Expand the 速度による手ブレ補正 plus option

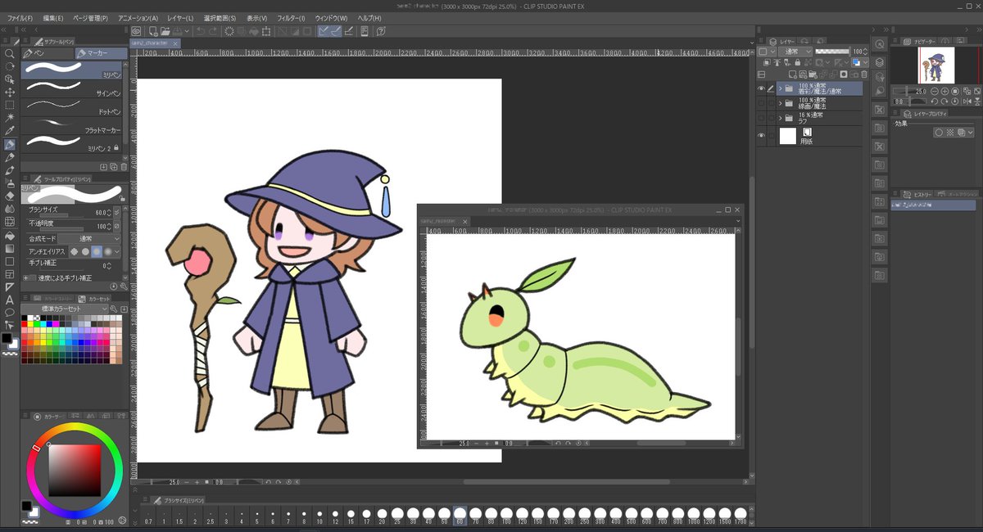[x=25, y=277]
